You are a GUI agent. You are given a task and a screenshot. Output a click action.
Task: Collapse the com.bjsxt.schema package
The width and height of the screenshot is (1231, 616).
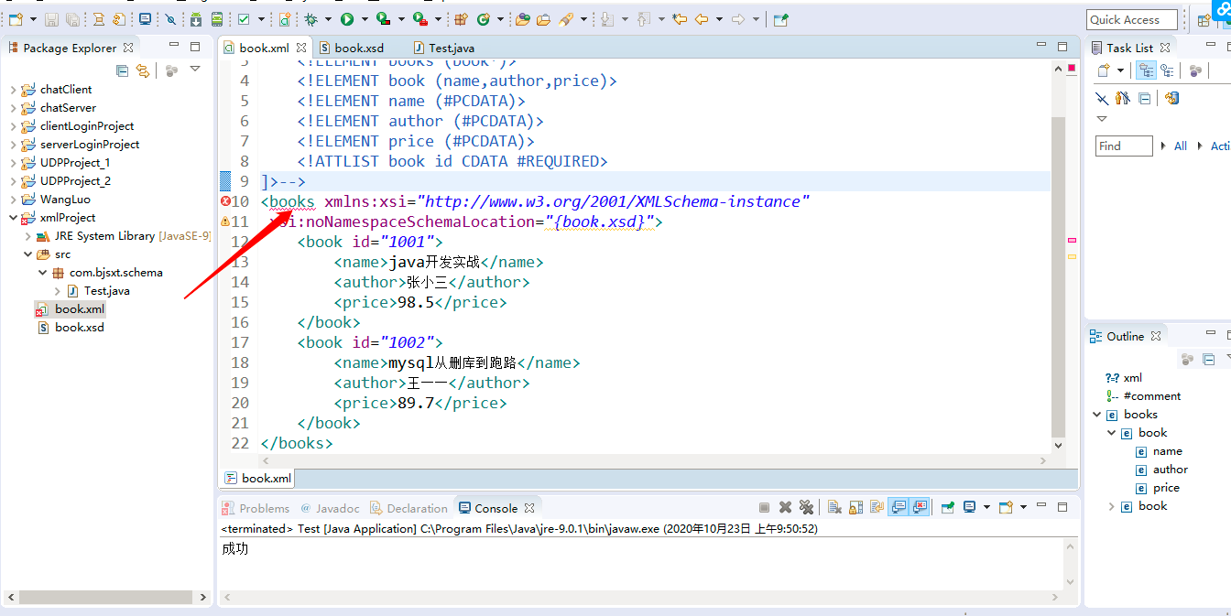coord(42,273)
